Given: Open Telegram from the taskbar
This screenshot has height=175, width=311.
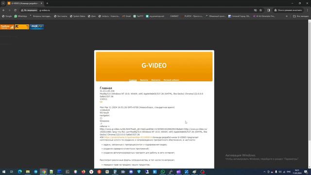Looking at the screenshot, I should (35, 172).
